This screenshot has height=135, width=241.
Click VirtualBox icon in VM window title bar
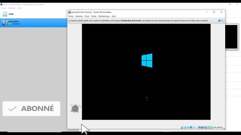(69, 12)
